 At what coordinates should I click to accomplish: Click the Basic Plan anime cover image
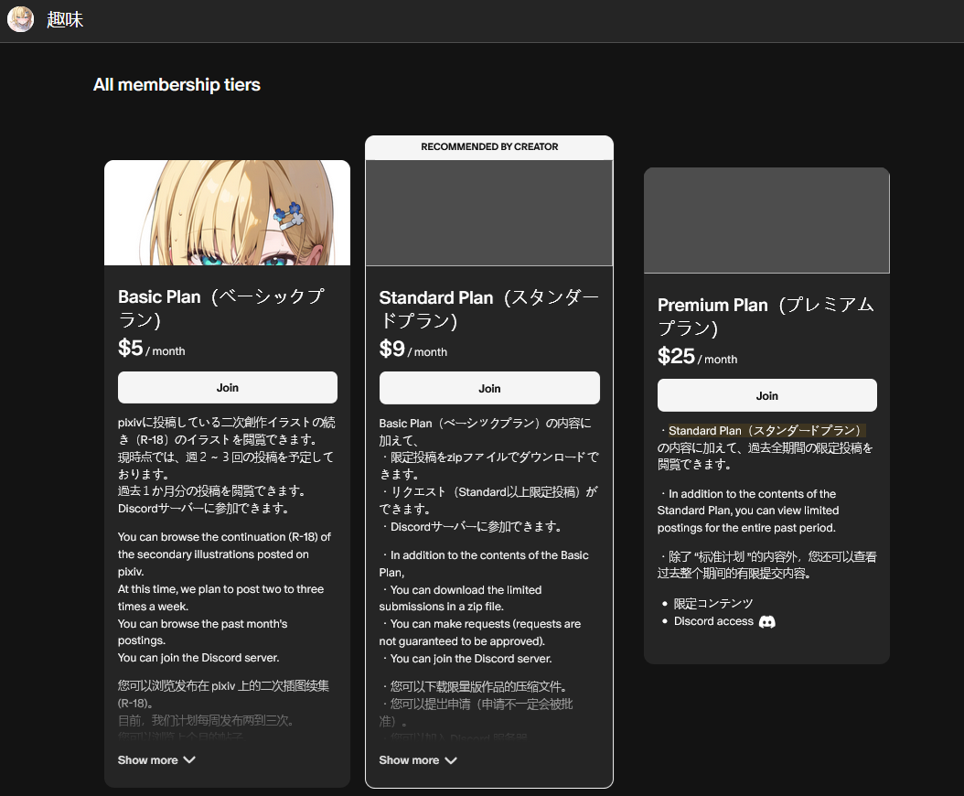click(228, 213)
